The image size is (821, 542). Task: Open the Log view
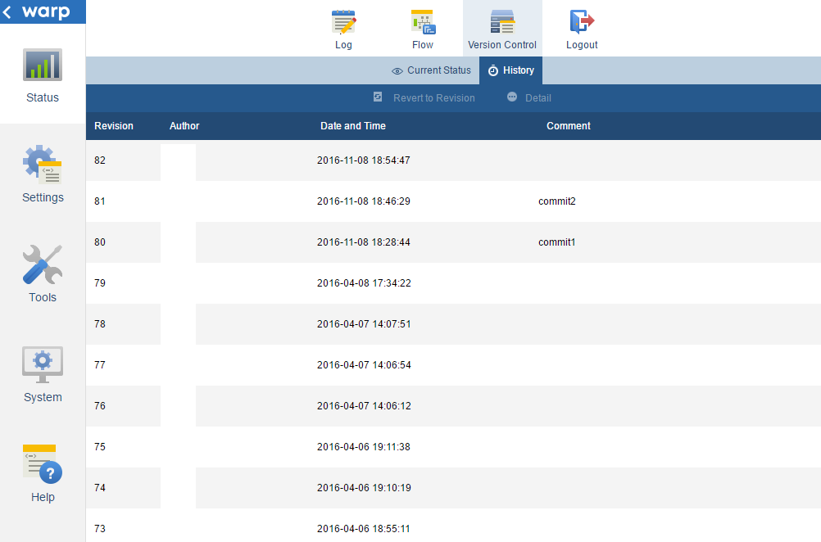pyautogui.click(x=343, y=27)
